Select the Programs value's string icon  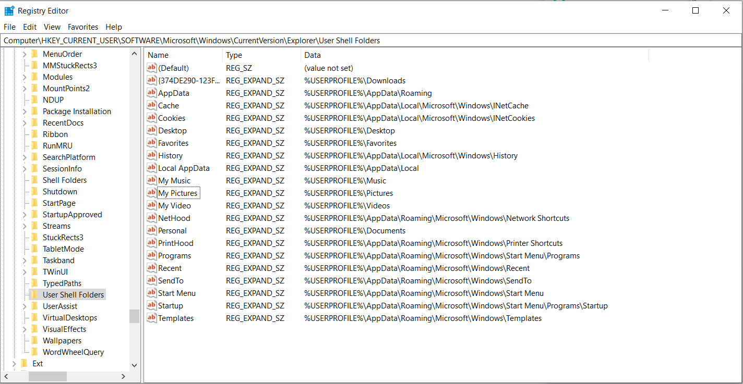(x=152, y=255)
